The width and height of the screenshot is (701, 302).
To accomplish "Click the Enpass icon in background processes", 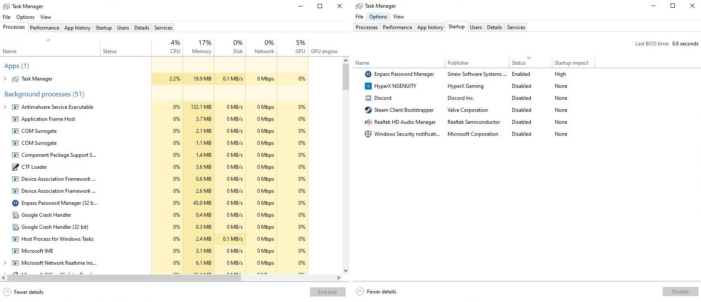I will tap(15, 203).
